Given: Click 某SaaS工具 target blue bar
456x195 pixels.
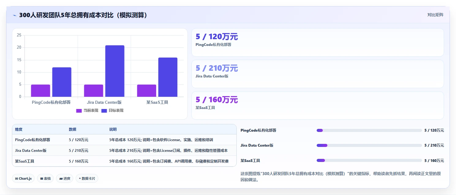Looking at the screenshot, I should tap(168, 77).
